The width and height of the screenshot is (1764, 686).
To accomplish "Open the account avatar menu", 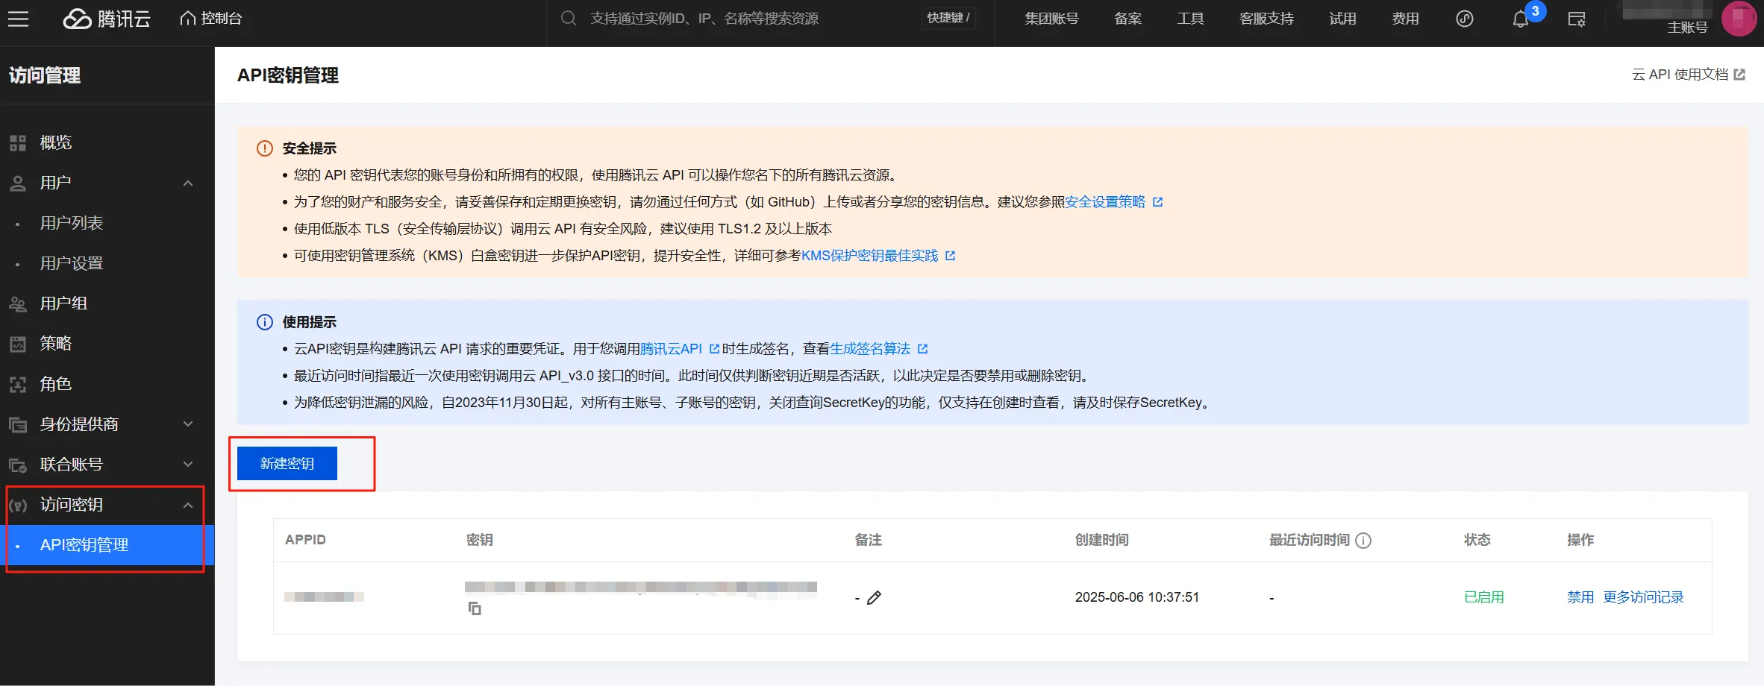I will pos(1739,19).
